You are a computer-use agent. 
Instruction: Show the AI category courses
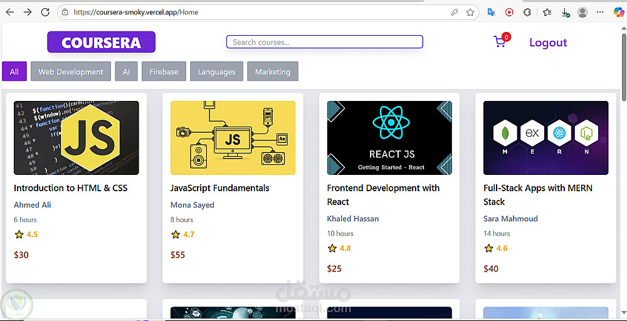(126, 71)
